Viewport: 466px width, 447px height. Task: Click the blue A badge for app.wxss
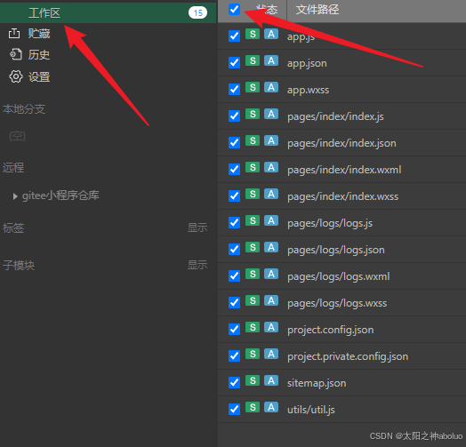(271, 87)
